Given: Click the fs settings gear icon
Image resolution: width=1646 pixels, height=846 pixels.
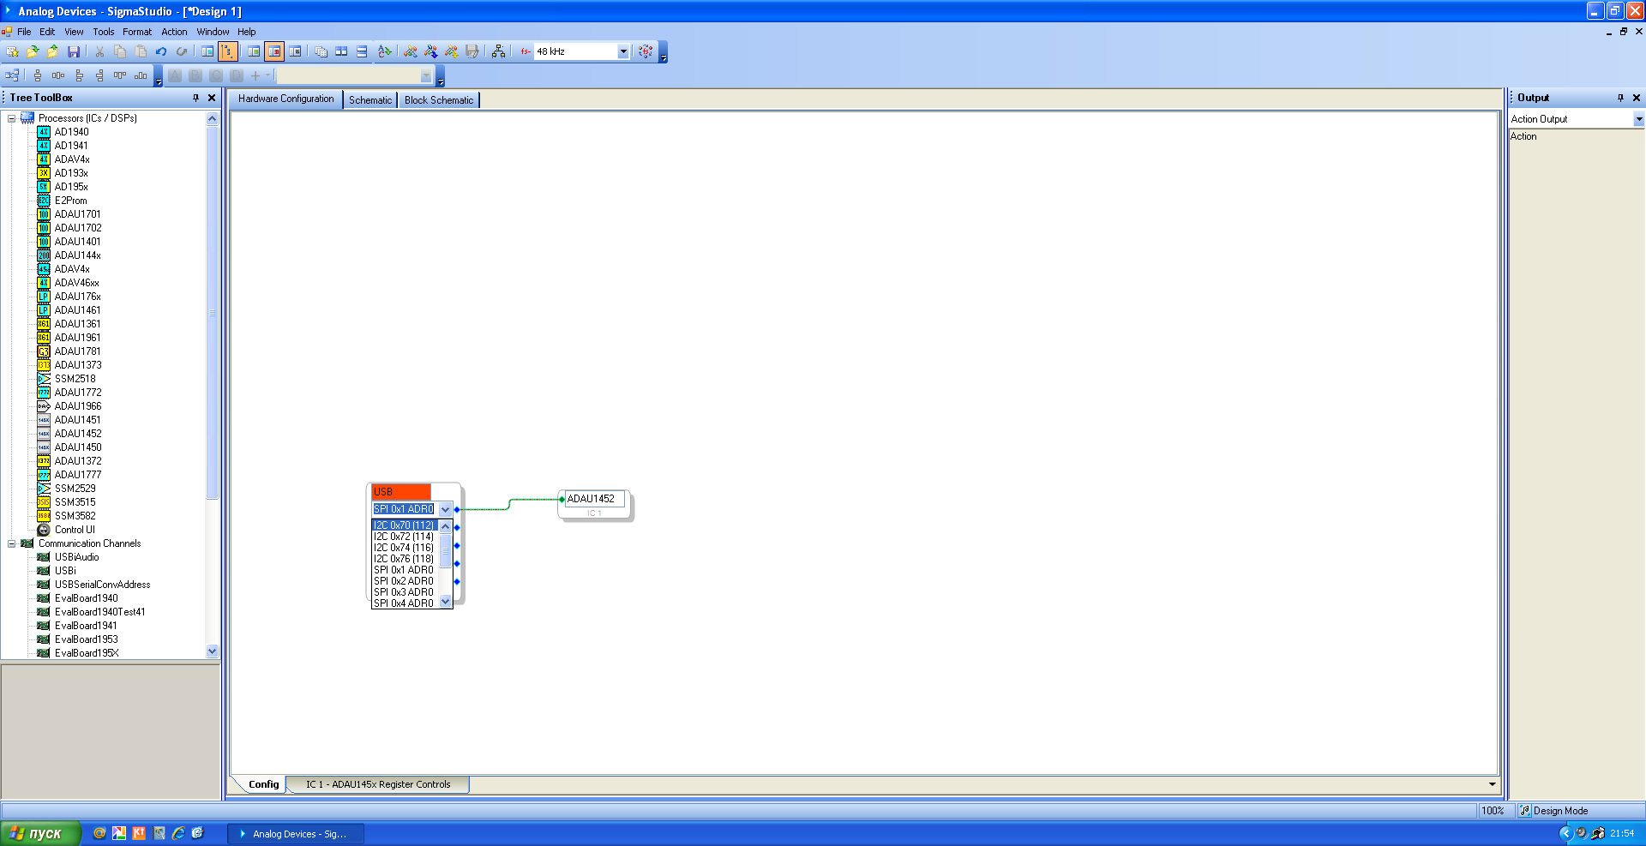Looking at the screenshot, I should tap(646, 51).
